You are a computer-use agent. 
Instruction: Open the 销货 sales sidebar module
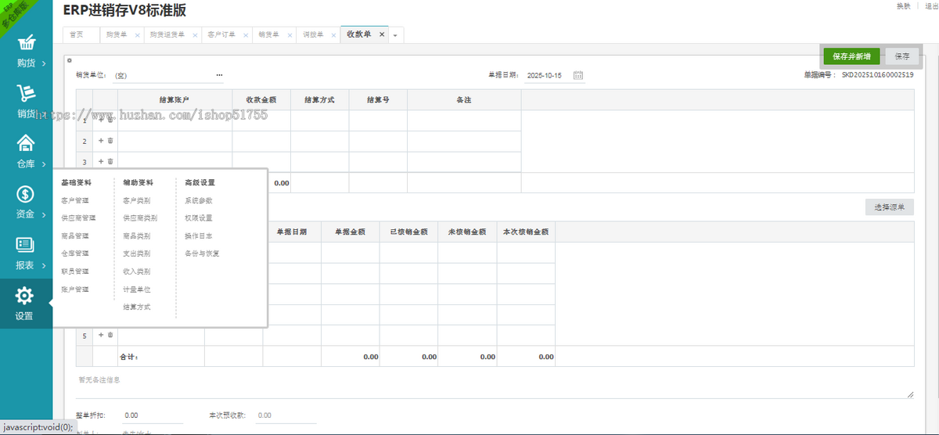point(26,102)
